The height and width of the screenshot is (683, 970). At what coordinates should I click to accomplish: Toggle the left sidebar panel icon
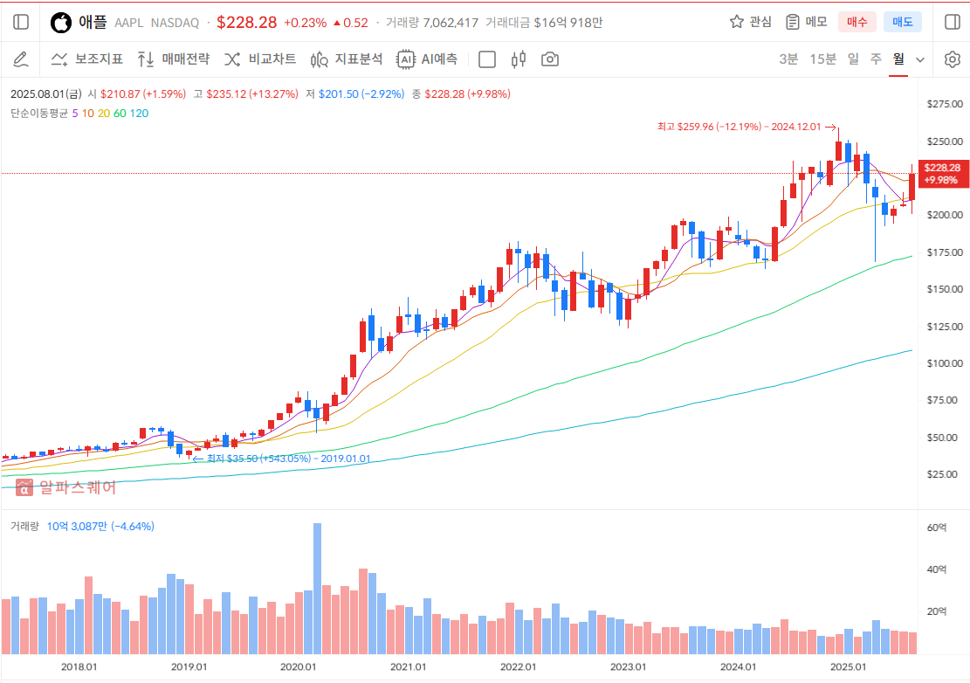[21, 23]
